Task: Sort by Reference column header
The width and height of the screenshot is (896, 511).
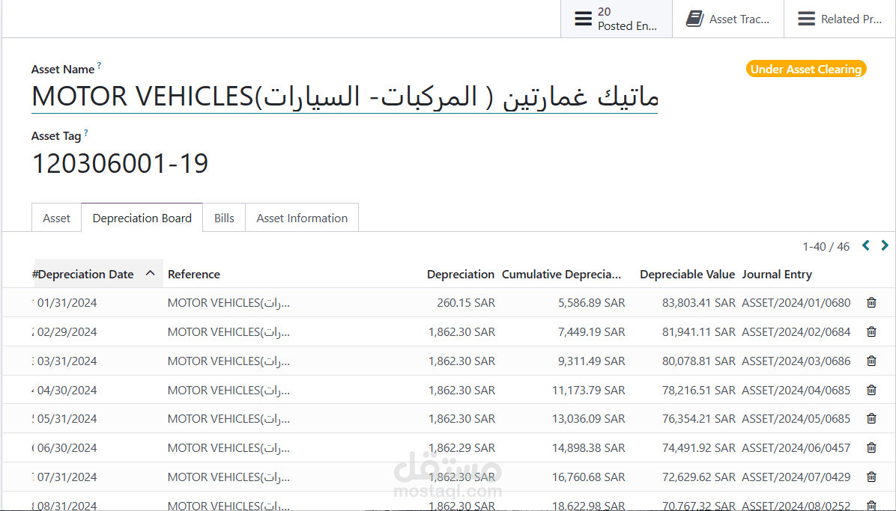Action: pyautogui.click(x=194, y=274)
